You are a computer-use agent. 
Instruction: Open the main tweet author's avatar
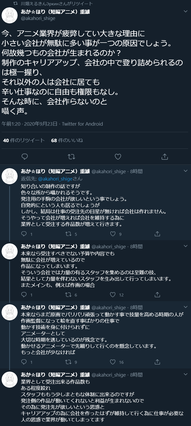pos(10,16)
